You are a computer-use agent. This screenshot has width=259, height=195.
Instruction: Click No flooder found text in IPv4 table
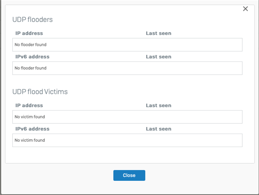point(31,45)
